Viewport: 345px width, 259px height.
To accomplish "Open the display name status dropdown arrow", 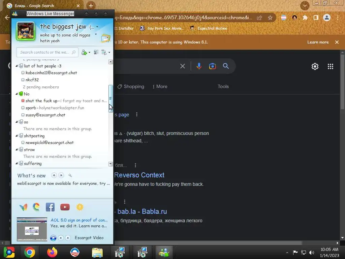I will tap(97, 27).
